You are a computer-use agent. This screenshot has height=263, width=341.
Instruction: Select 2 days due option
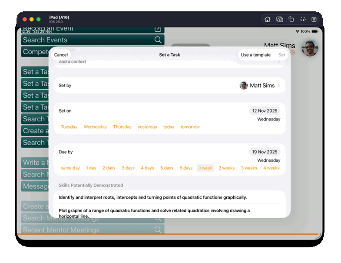coord(109,168)
